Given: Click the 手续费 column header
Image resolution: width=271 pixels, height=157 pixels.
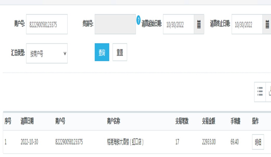Looking at the screenshot, I should click(x=235, y=121).
